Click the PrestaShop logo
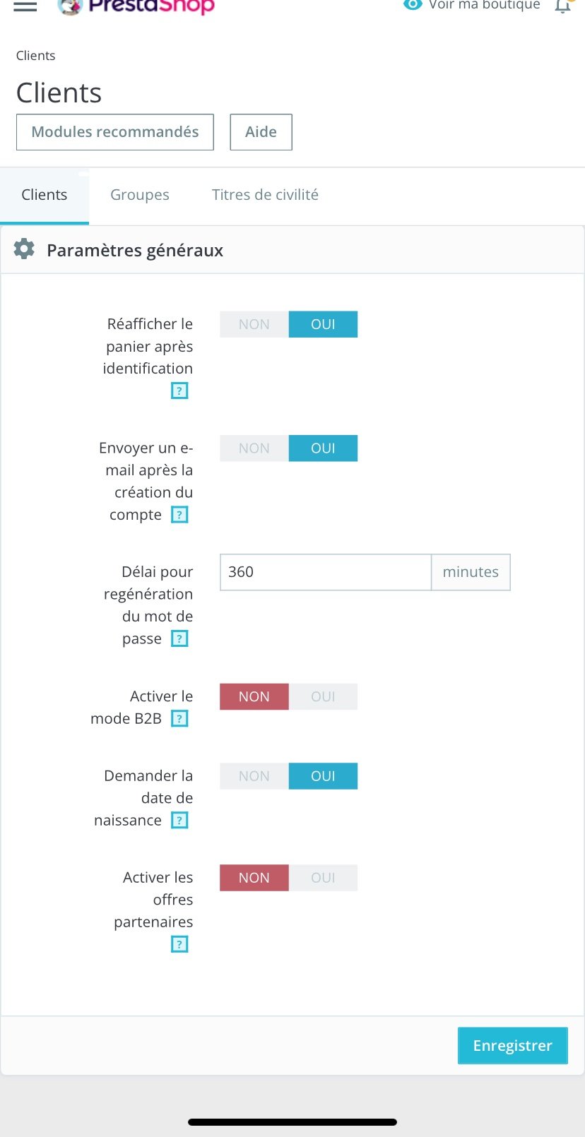Screen dimensions: 585x1137 (x=136, y=6)
